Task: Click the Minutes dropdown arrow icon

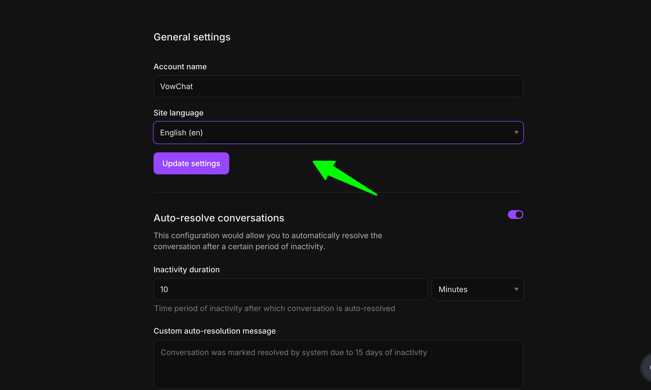Action: coord(516,289)
